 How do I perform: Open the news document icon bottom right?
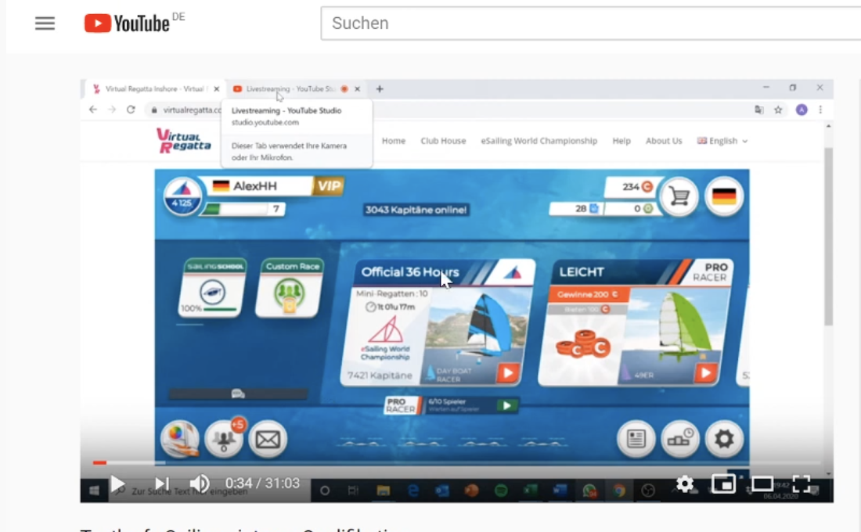tap(636, 439)
